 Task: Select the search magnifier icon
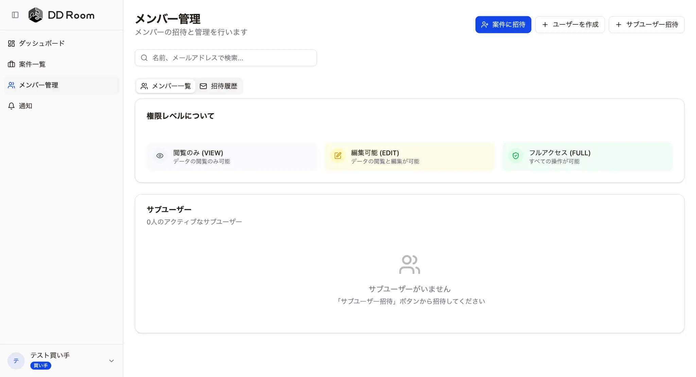pyautogui.click(x=144, y=58)
